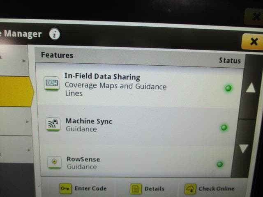Click the Machine Sync green status indicator

(224, 128)
